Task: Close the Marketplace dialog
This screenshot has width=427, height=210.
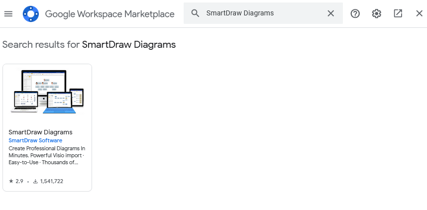Action: point(419,13)
